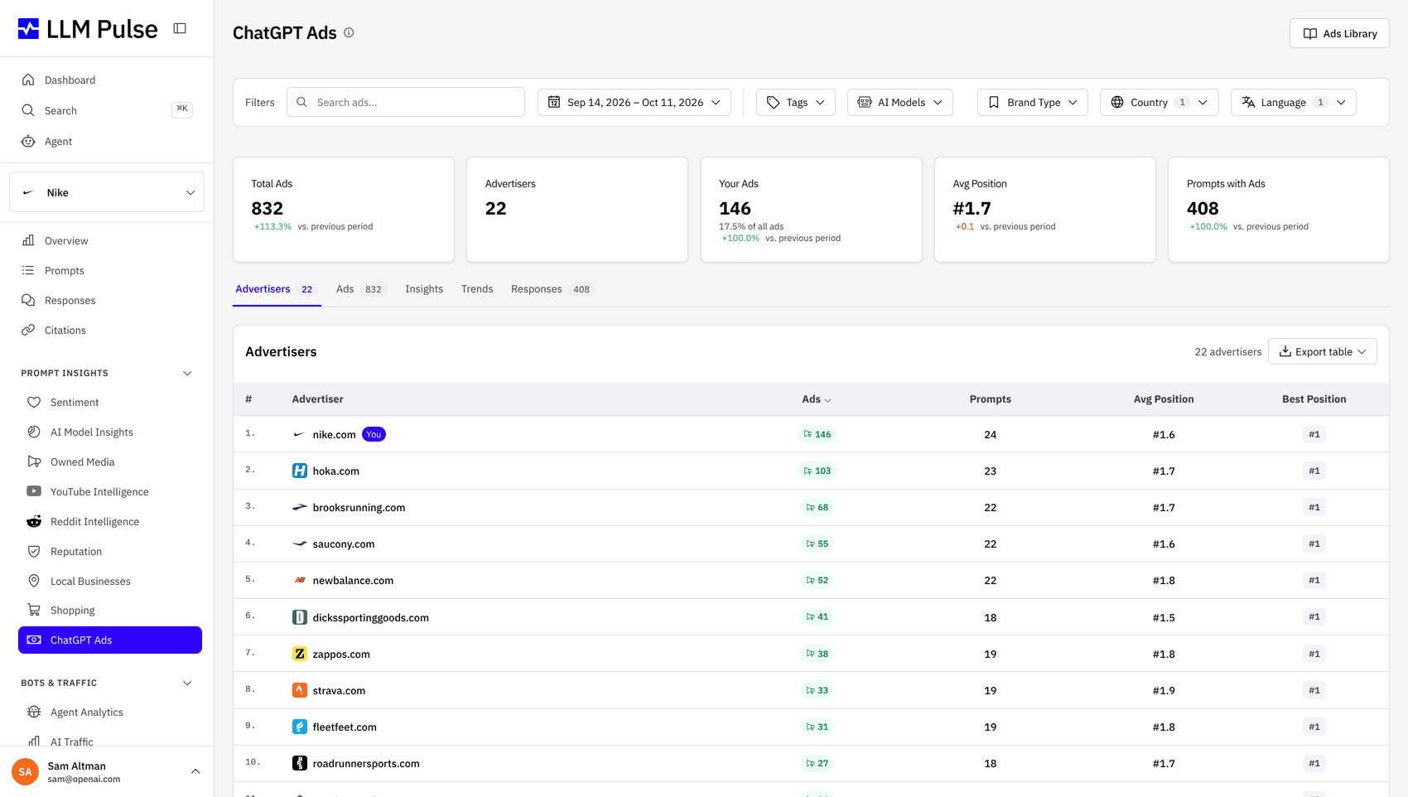This screenshot has height=797, width=1408.
Task: Open sidebar Search with ⌘K shortcut
Action: 107,110
